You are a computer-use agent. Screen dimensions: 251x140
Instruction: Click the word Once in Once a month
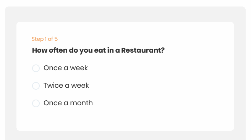tap(53, 103)
